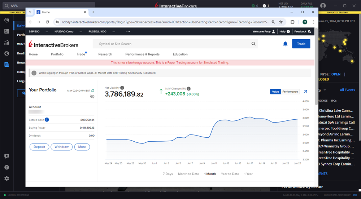Click Settled Cash info icon
The height and width of the screenshot is (199, 361).
coord(47,119)
